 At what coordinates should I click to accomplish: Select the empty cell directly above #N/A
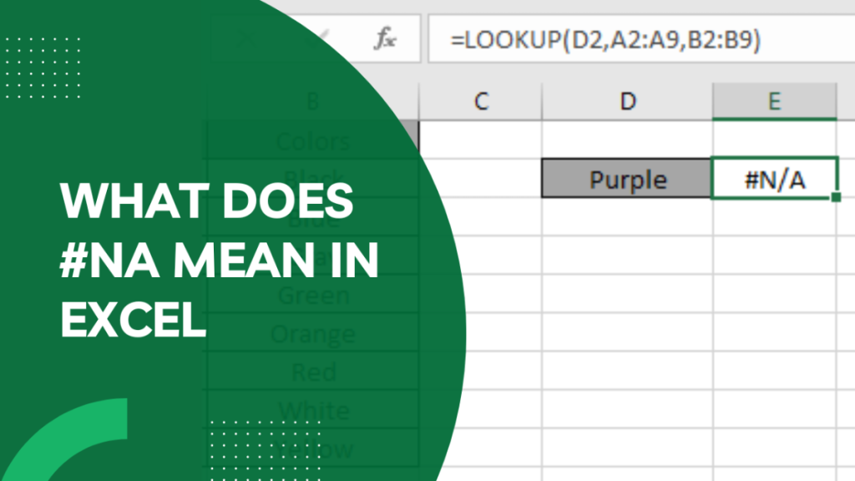pyautogui.click(x=774, y=139)
